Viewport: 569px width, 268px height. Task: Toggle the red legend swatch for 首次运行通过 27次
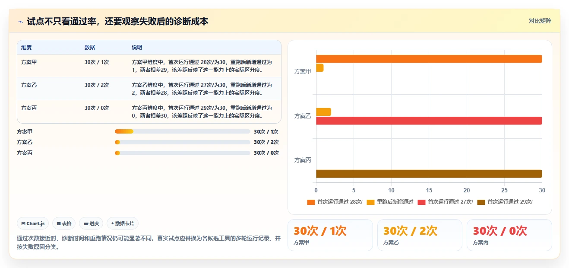point(421,202)
